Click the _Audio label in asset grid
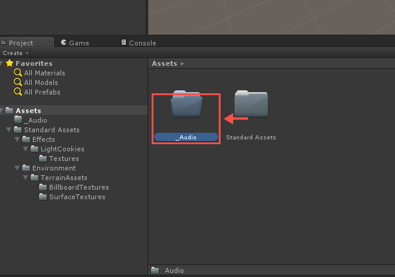The width and height of the screenshot is (395, 277). pos(186,137)
